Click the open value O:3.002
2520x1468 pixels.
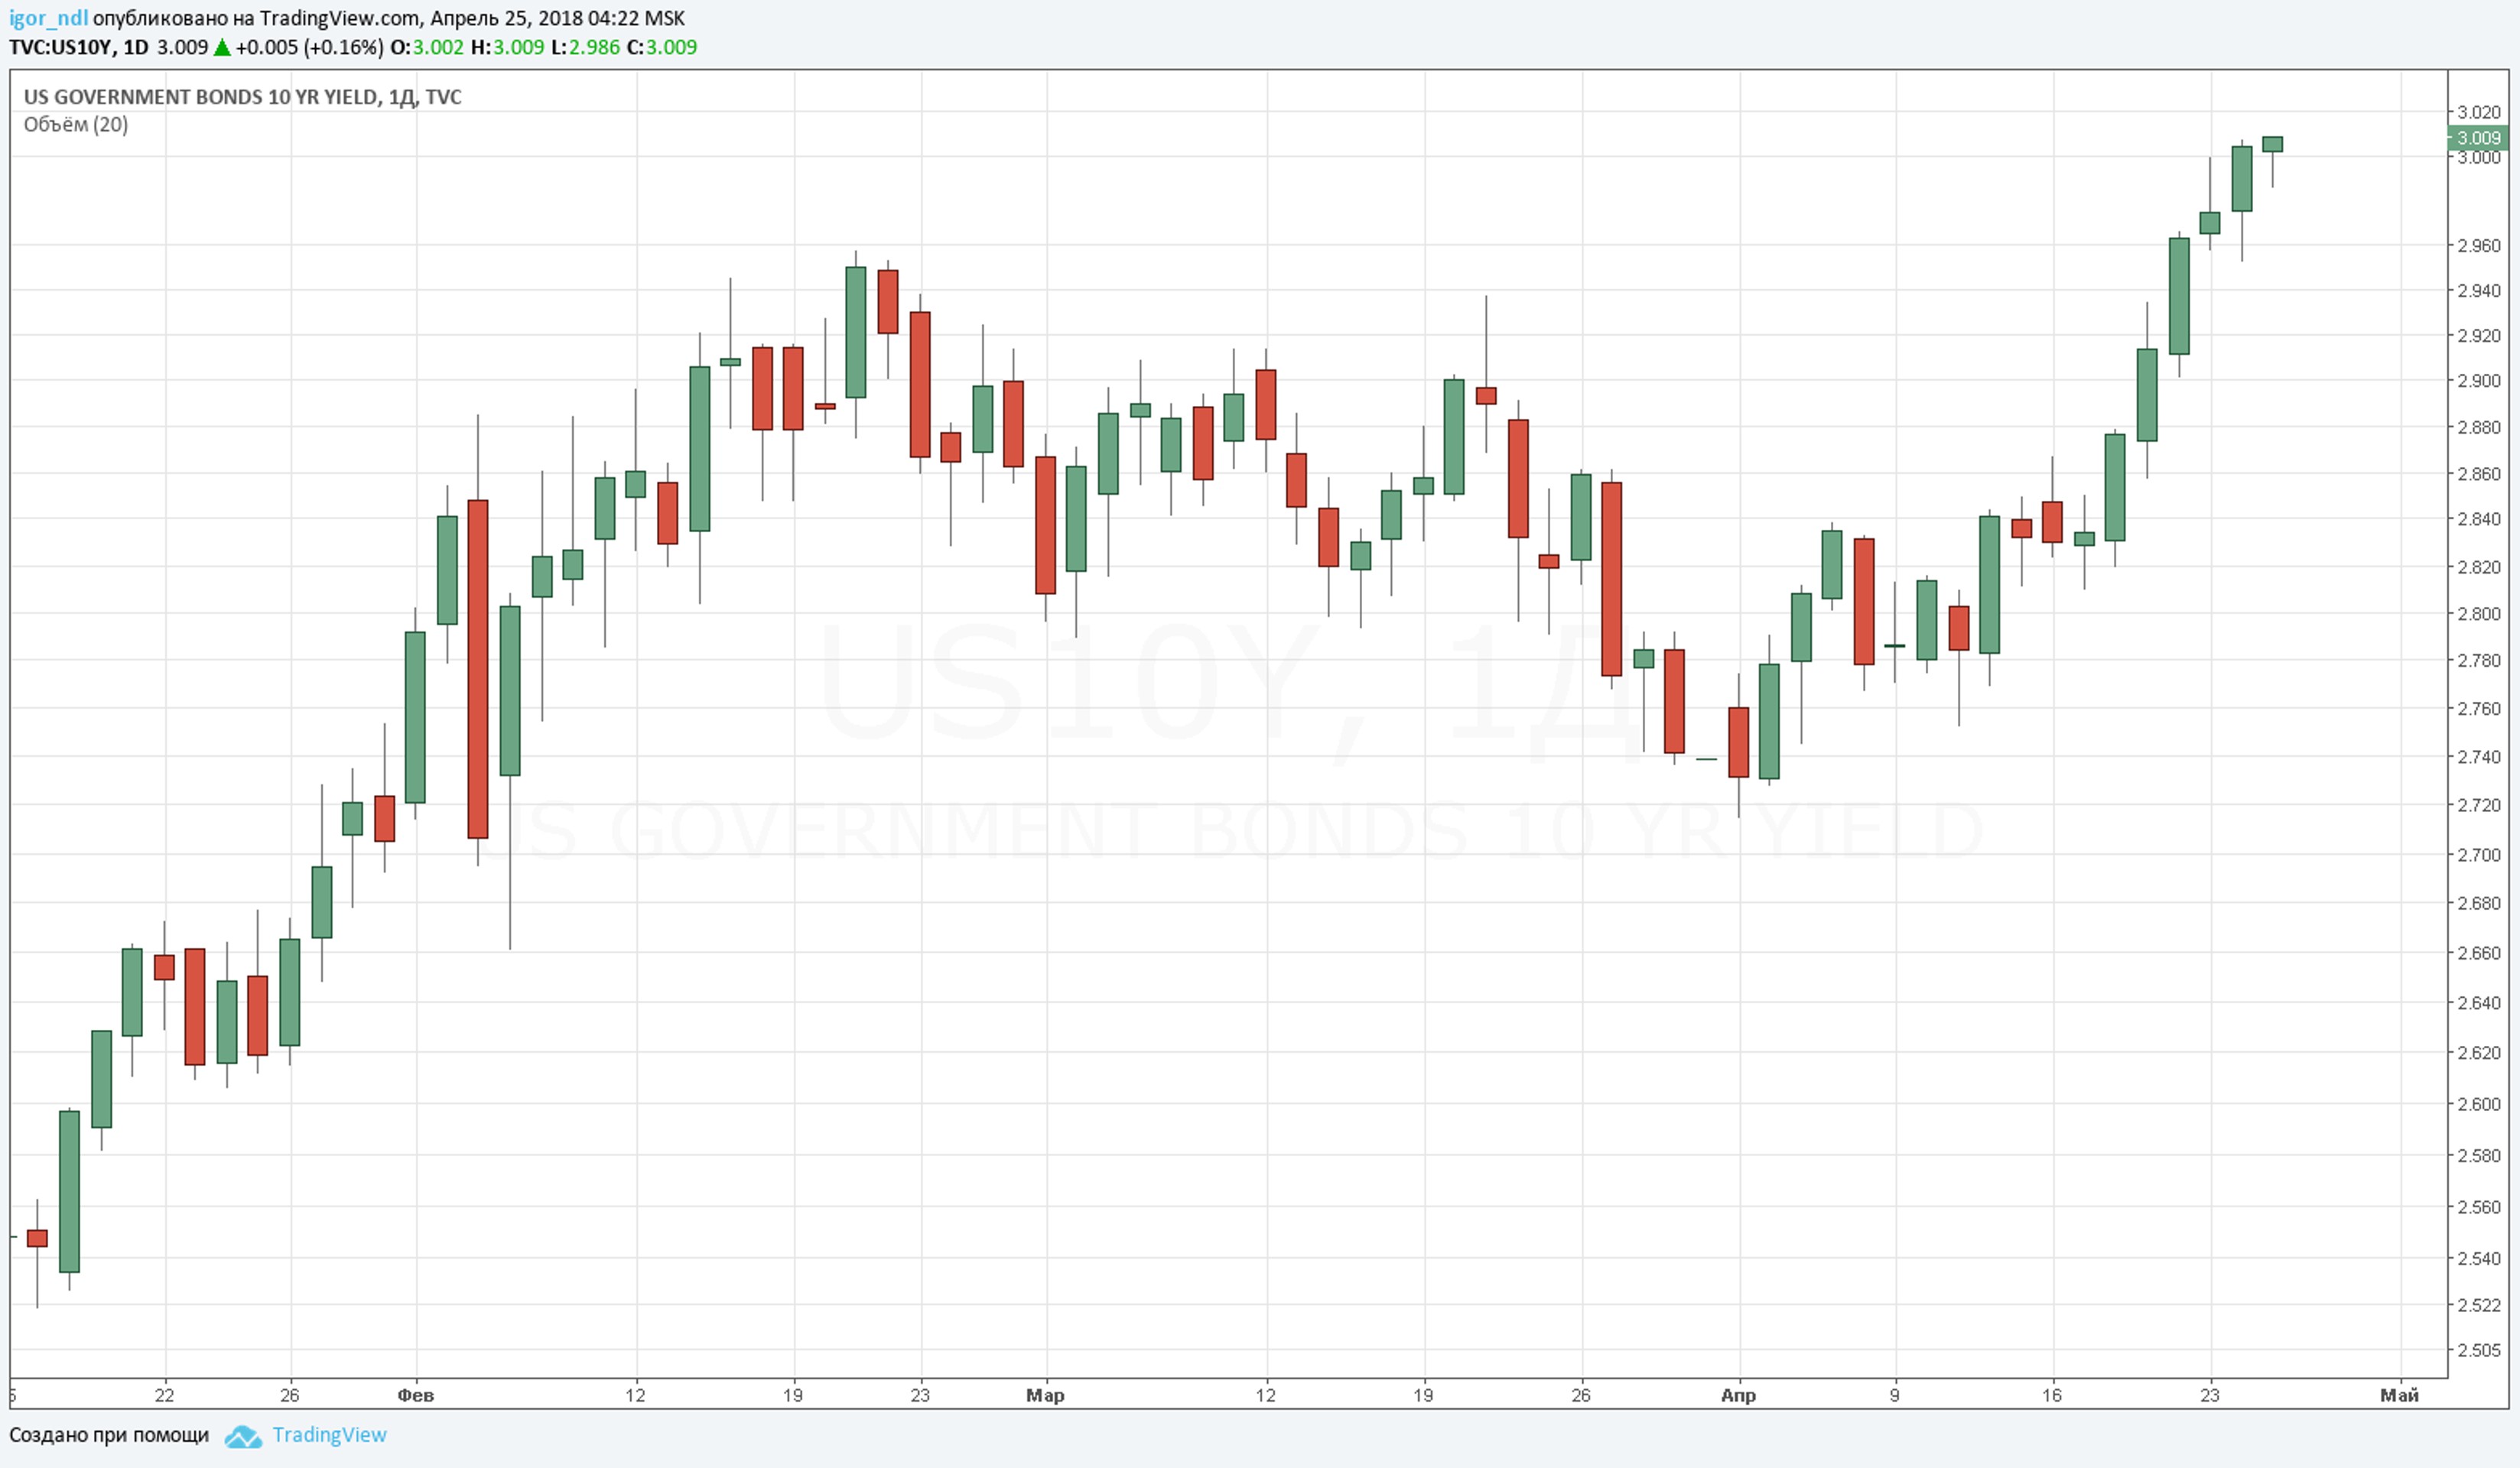(x=427, y=47)
